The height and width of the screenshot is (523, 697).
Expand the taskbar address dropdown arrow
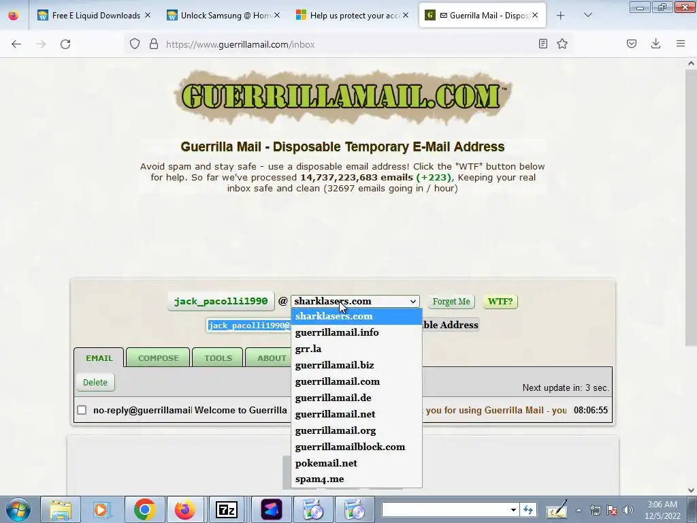click(x=513, y=509)
